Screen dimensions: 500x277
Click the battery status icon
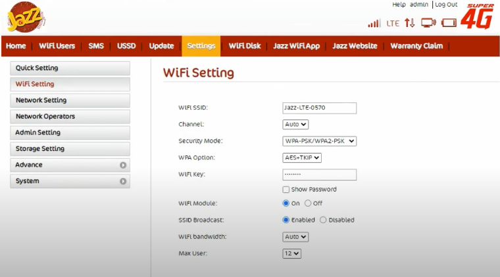pyautogui.click(x=449, y=23)
